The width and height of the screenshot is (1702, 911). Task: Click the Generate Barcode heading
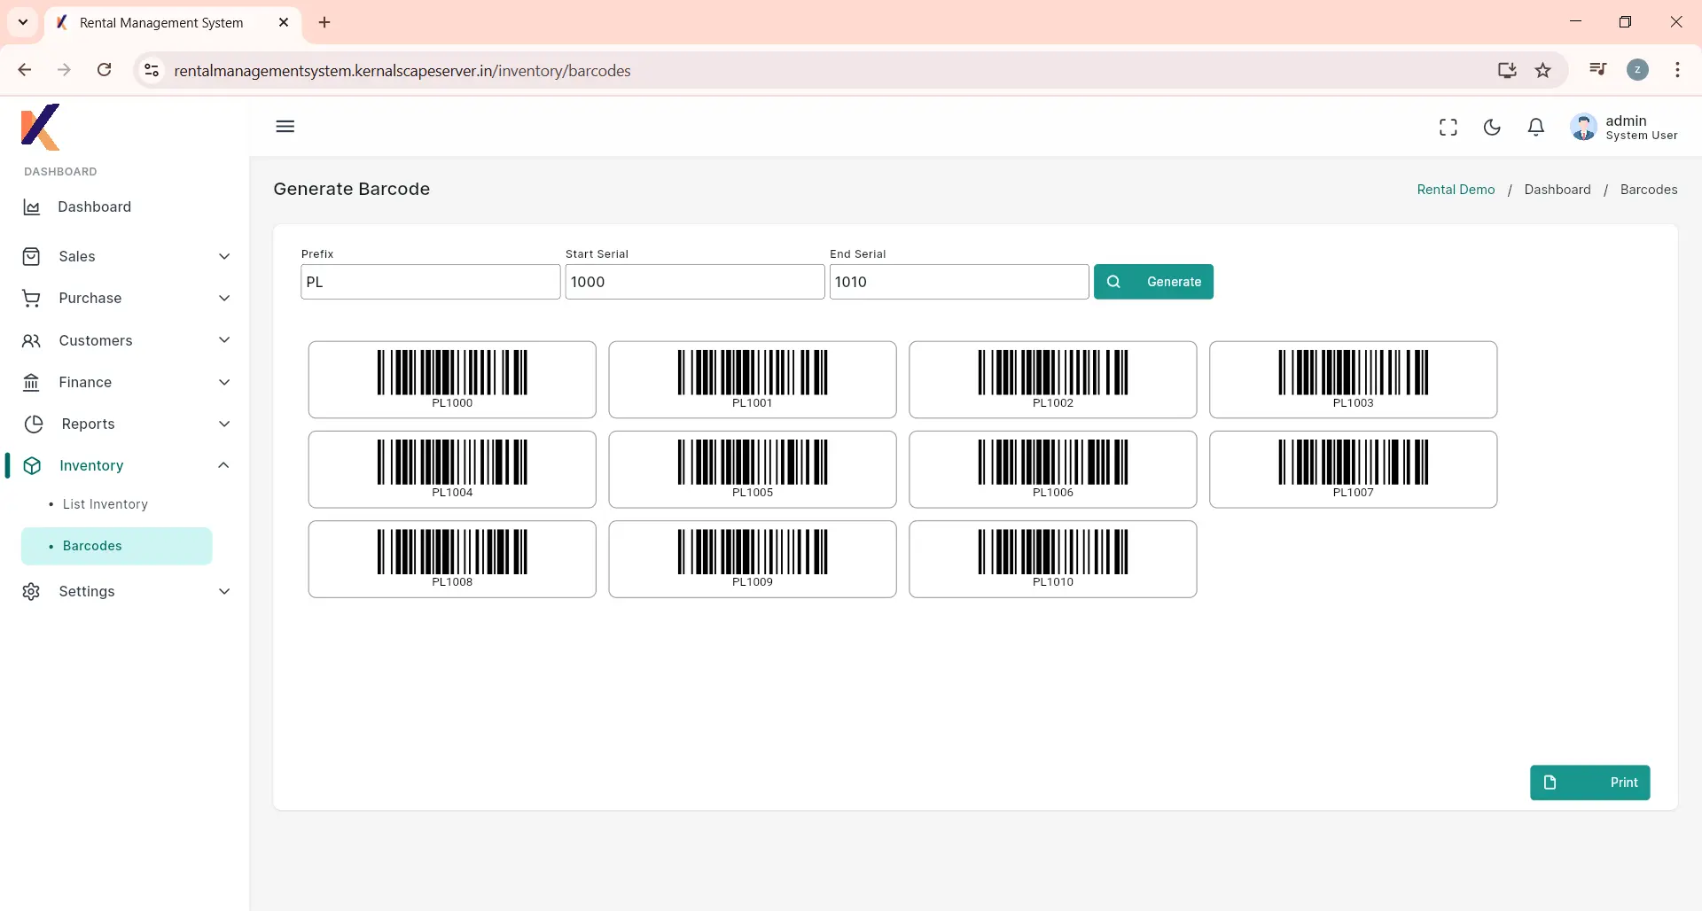(x=352, y=189)
